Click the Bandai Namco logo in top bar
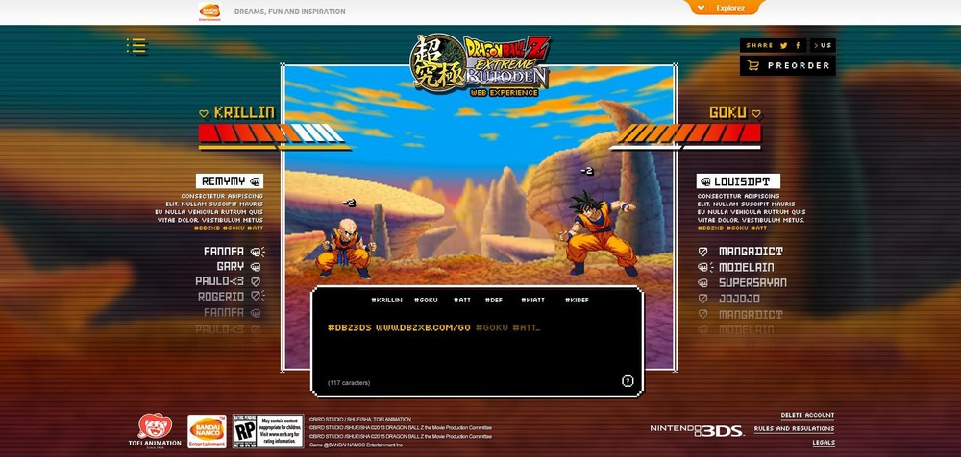961x457 pixels. pyautogui.click(x=209, y=12)
